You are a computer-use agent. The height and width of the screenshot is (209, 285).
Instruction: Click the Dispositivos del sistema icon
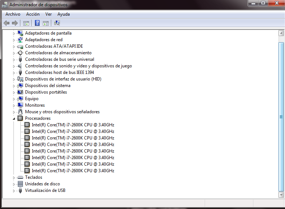(20, 86)
